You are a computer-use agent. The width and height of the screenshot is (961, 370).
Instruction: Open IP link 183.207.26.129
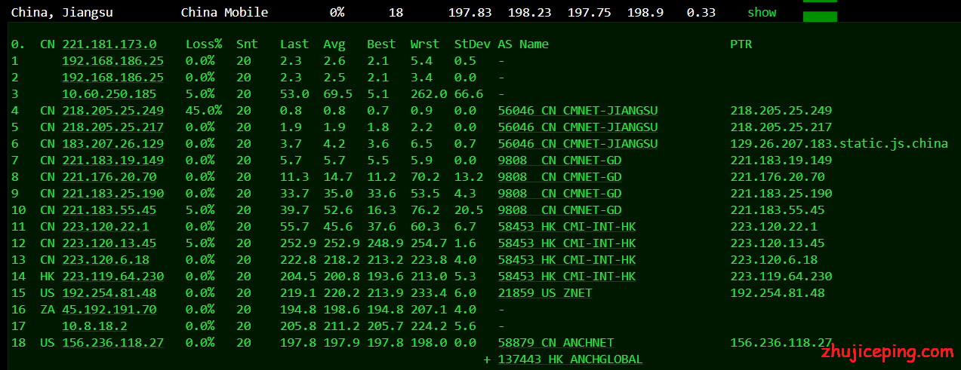[x=112, y=144]
